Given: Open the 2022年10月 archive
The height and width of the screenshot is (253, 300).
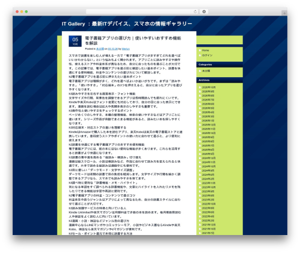Looking at the screenshot, I should pos(209,204).
